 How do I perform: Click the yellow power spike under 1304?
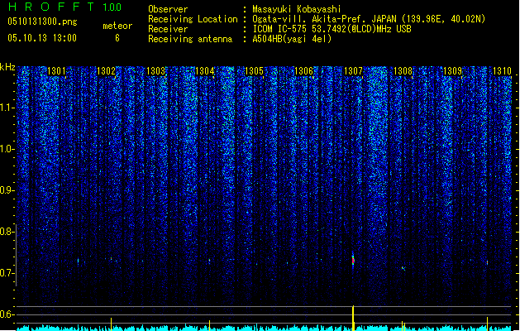click(210, 325)
